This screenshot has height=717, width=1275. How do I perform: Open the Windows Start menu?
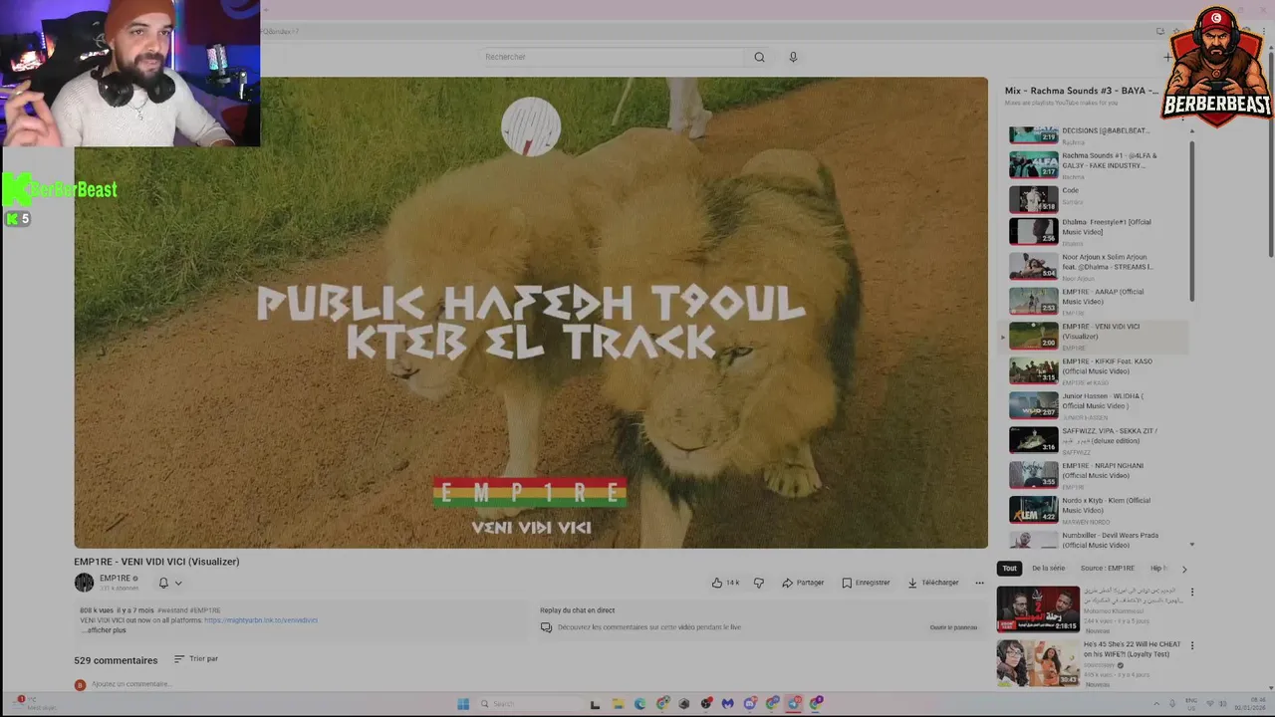tap(463, 704)
